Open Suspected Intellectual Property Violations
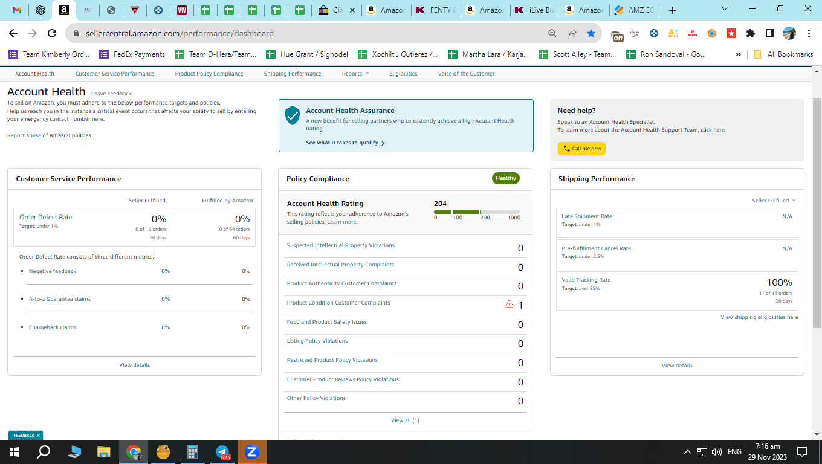 [340, 245]
